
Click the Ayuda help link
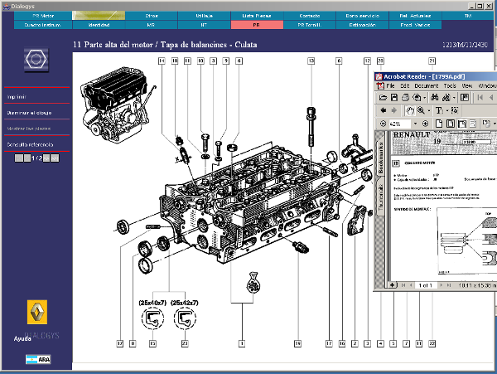coord(22,338)
